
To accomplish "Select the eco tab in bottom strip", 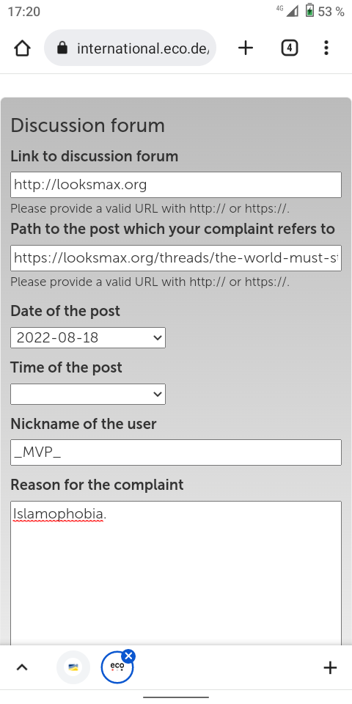I will [117, 667].
